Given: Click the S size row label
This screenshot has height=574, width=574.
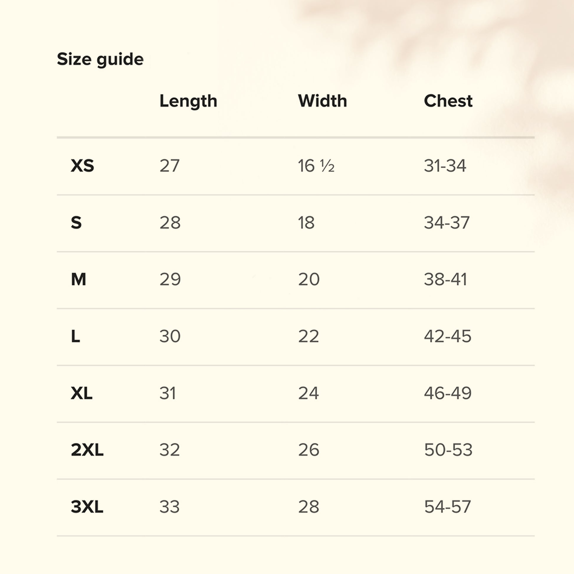Looking at the screenshot, I should (76, 222).
